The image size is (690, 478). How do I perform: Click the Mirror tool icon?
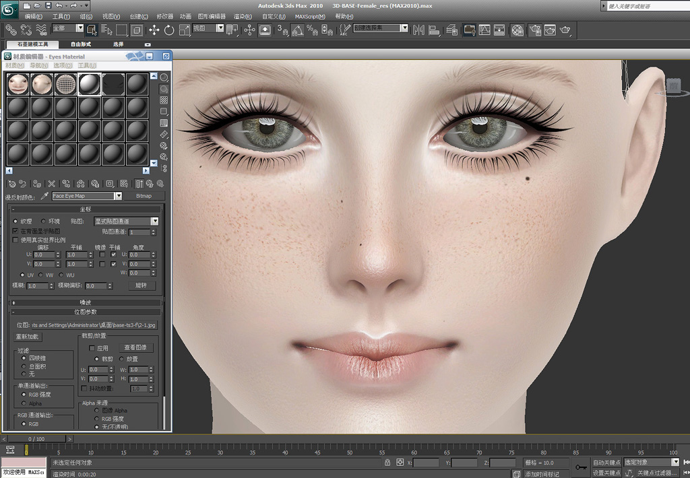(x=418, y=30)
